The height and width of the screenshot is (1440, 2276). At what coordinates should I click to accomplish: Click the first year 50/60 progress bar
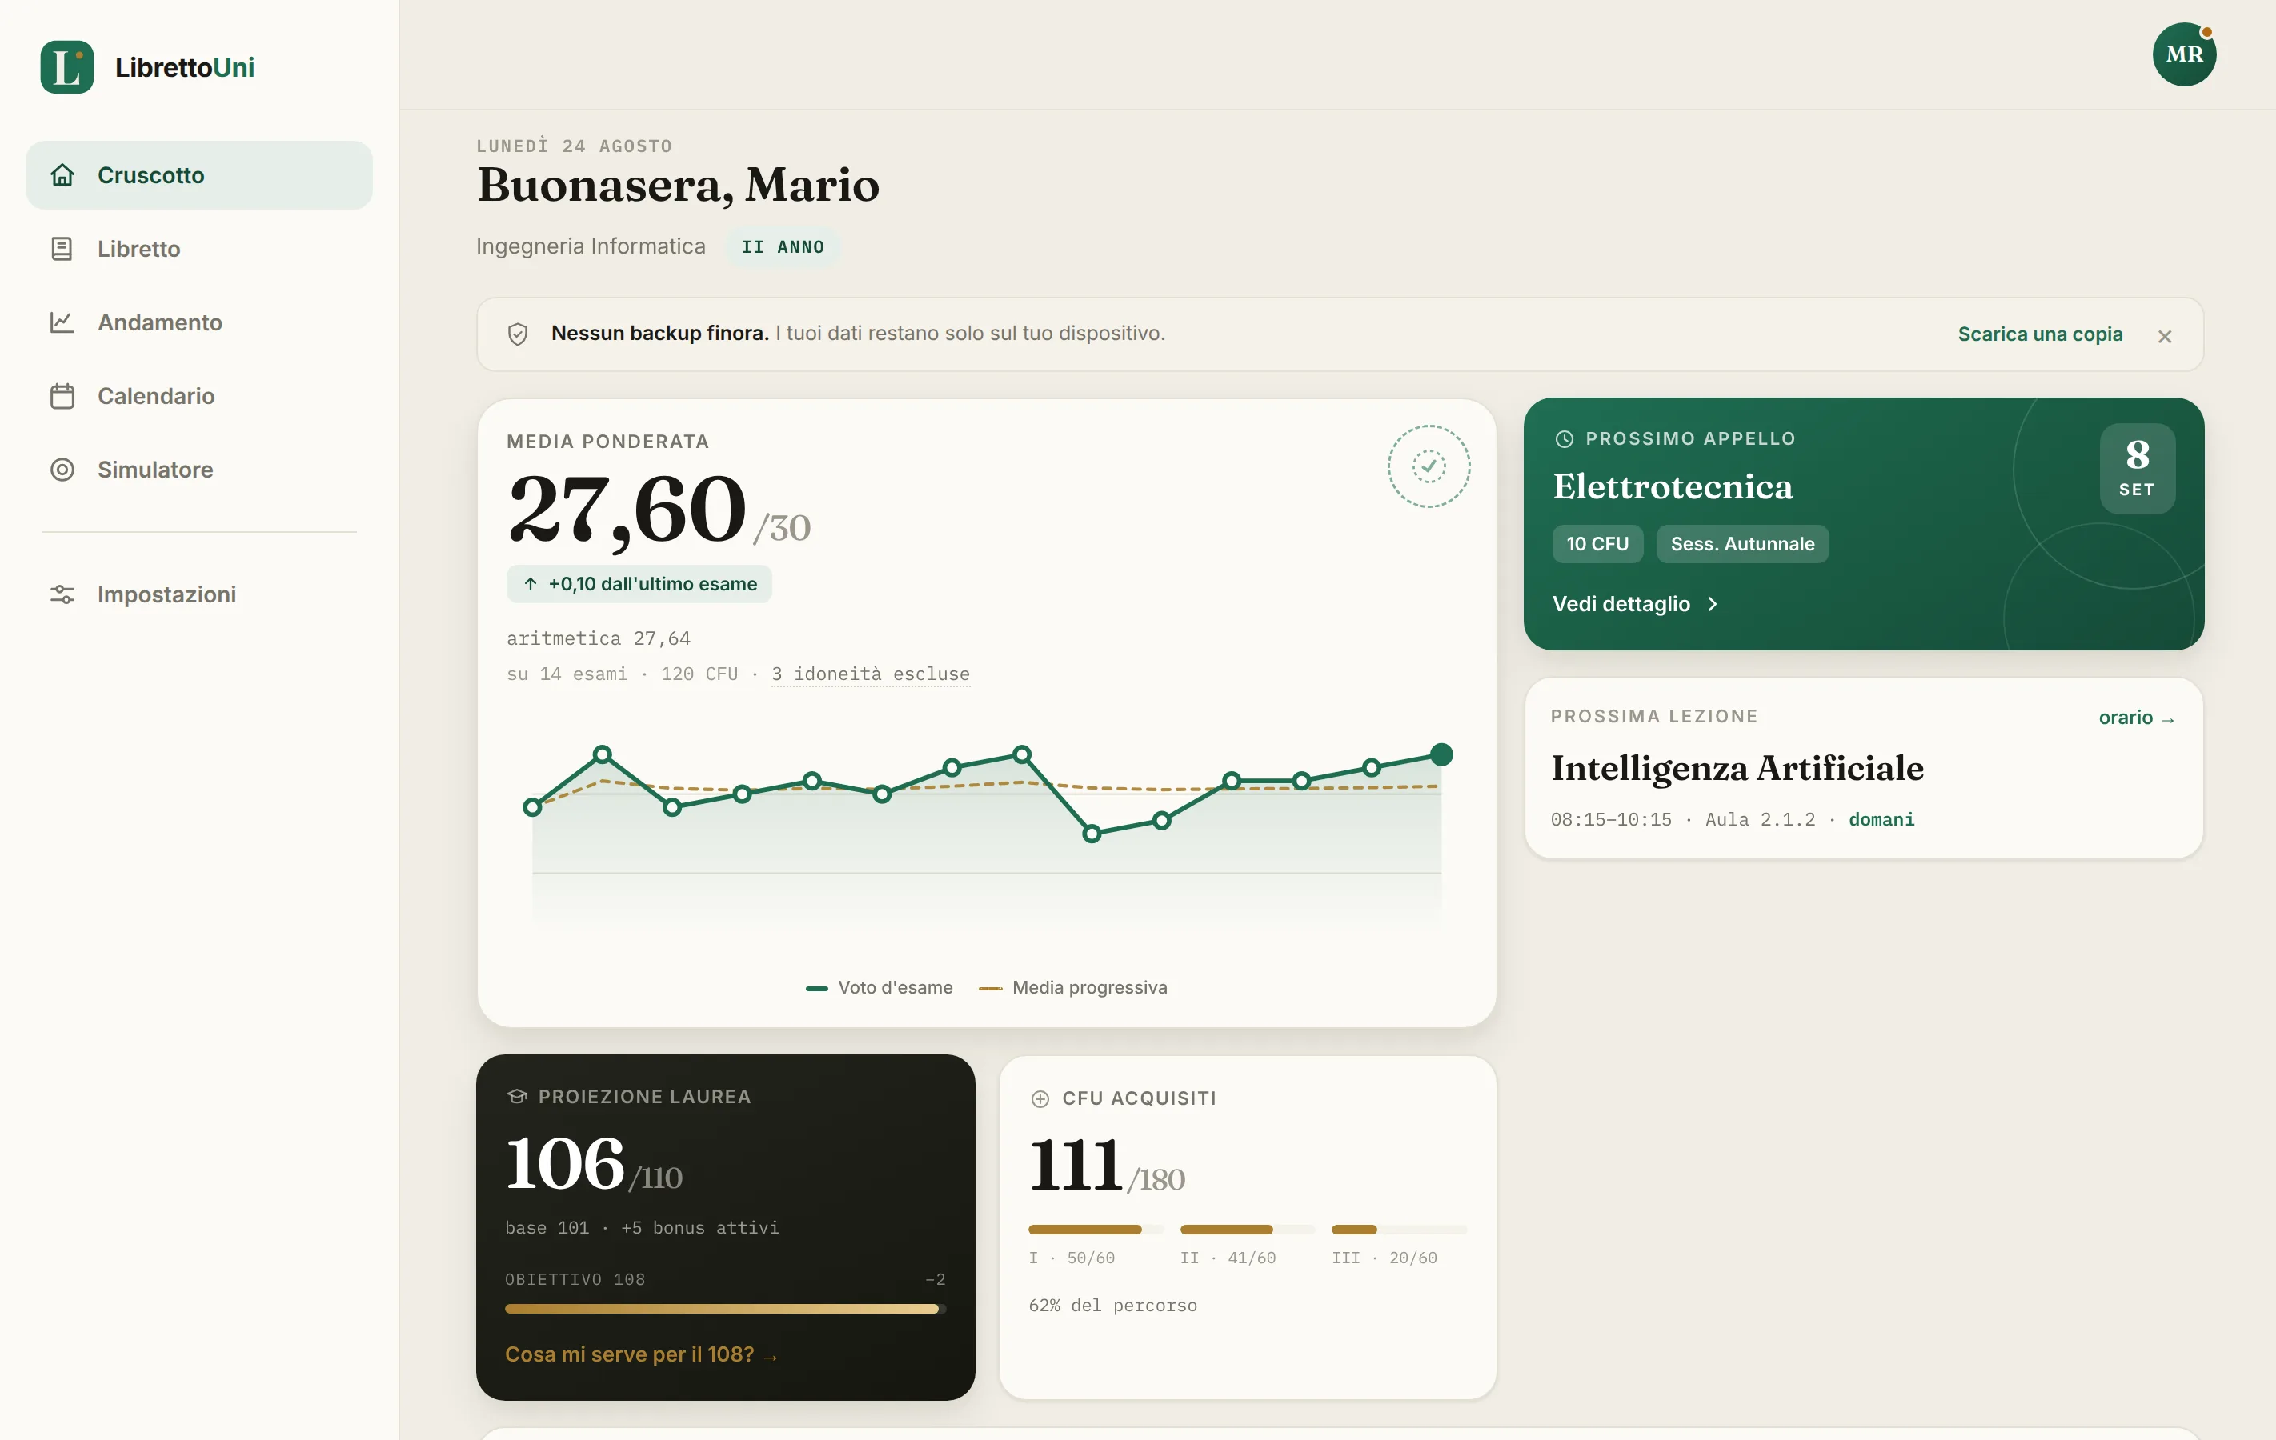pos(1096,1230)
